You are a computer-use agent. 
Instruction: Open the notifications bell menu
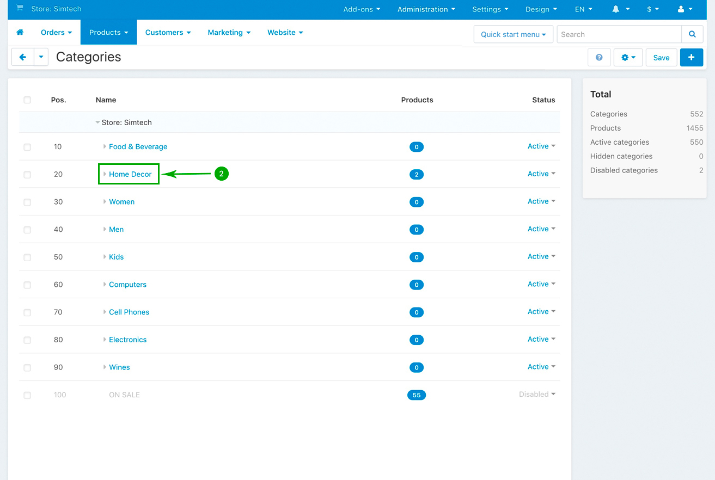[x=620, y=9]
